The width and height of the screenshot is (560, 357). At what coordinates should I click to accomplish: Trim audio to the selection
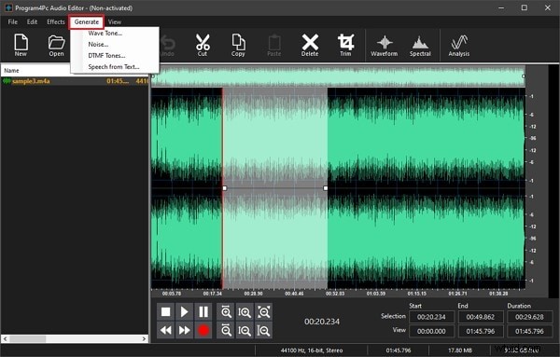pos(345,46)
